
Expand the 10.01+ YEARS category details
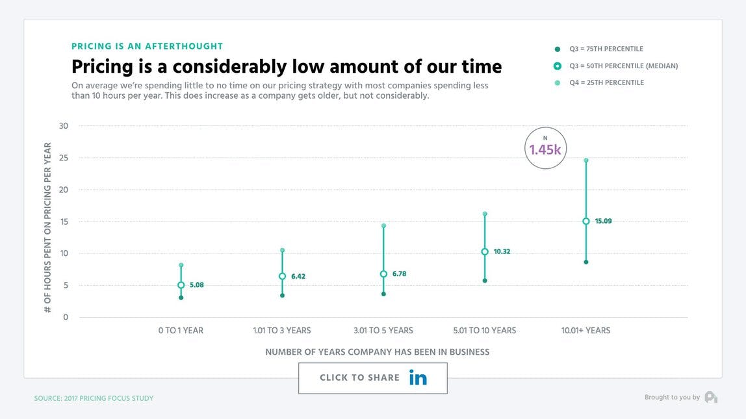pos(586,330)
